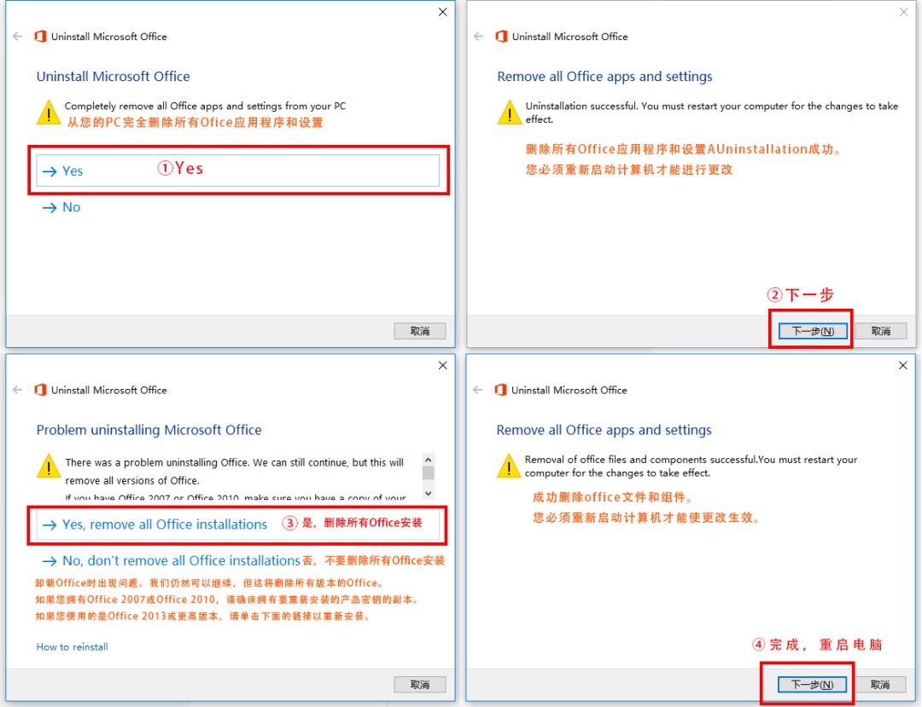Close the Problem uninstalling Microsoft Office dialog
The height and width of the screenshot is (707, 922).
(x=443, y=365)
